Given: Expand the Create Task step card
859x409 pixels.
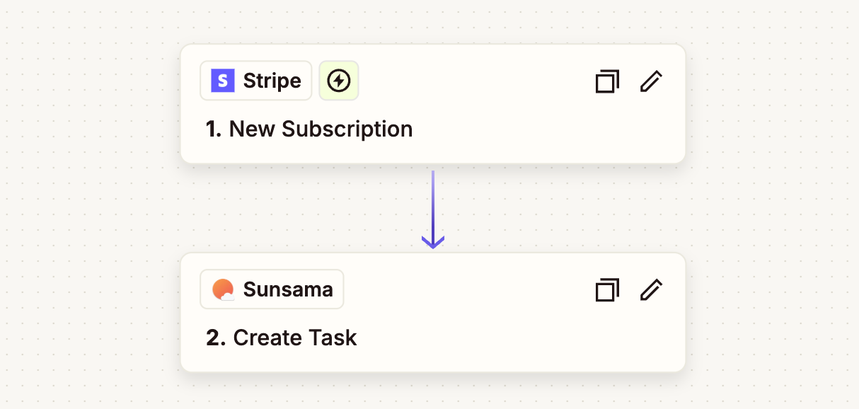Looking at the screenshot, I should (433, 312).
